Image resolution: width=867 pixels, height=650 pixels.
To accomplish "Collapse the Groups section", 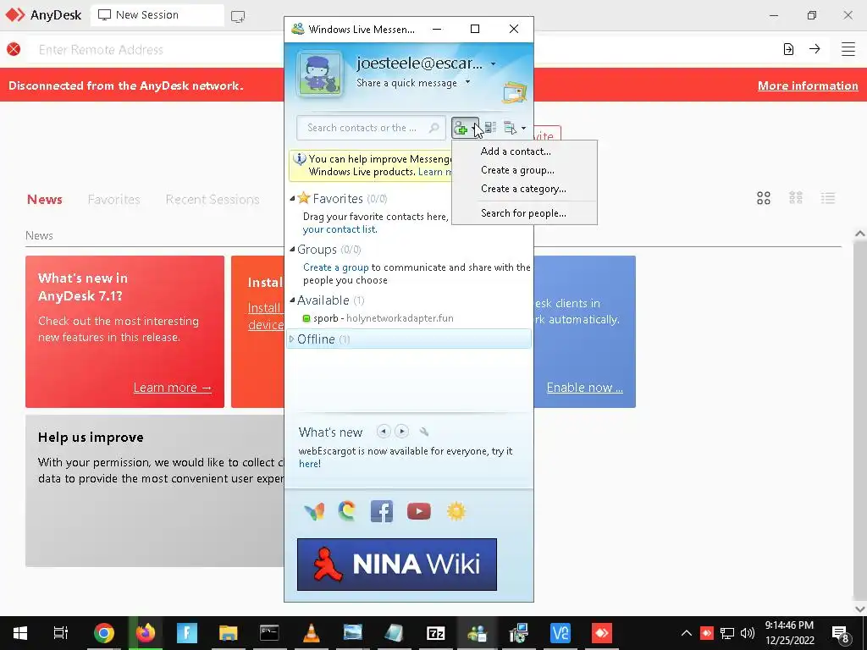I will 292,250.
